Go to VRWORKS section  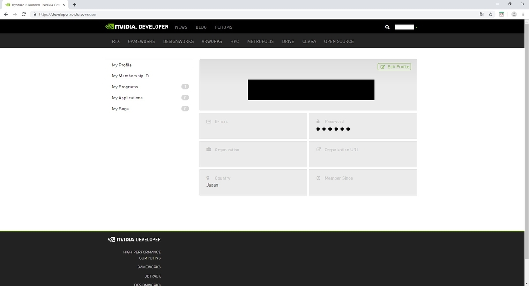[212, 41]
